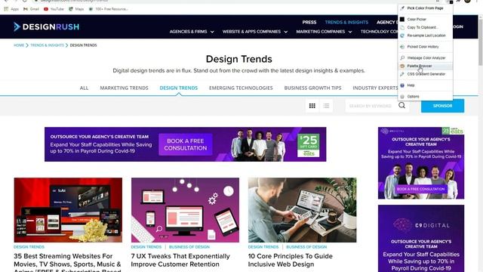Select the Marketing Trends tab
The width and height of the screenshot is (483, 272).
pyautogui.click(x=124, y=88)
